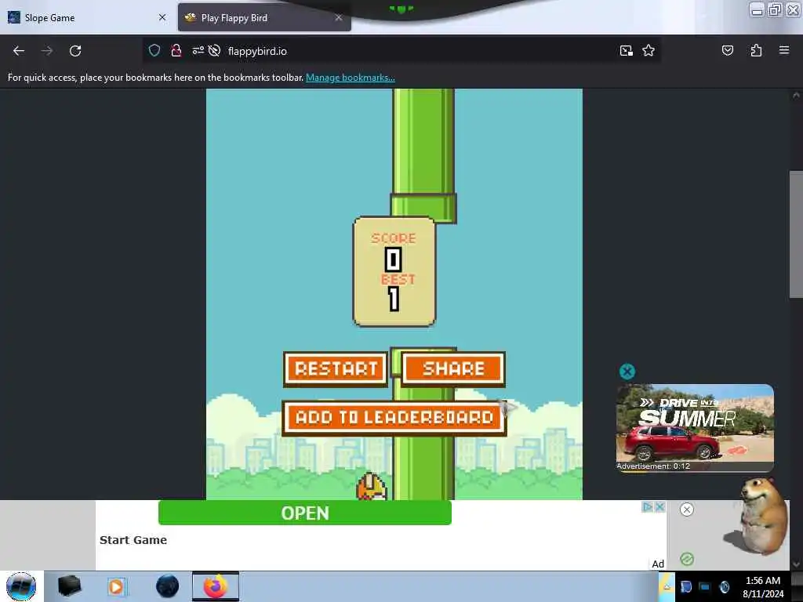
Task: Close the video ad with teal X
Action: point(627,371)
